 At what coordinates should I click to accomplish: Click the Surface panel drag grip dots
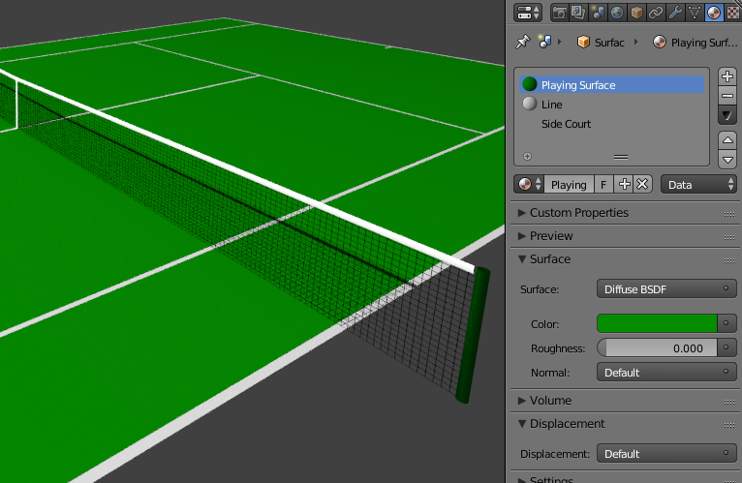point(729,261)
